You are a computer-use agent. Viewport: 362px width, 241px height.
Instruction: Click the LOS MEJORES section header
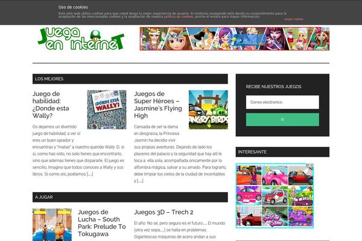[x=130, y=79]
